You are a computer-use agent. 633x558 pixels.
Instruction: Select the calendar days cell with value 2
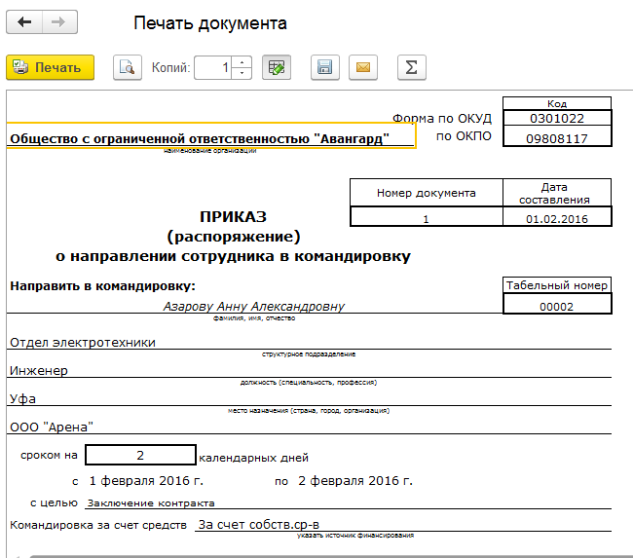(140, 455)
